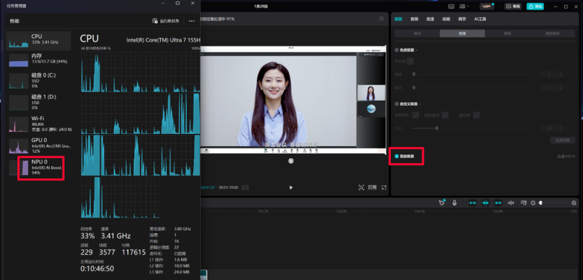Select GPU 0 Intel Arc entry
Screen dimensions: 583x280
[39, 145]
